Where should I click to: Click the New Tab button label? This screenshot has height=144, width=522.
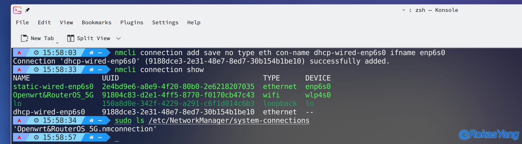(x=42, y=38)
